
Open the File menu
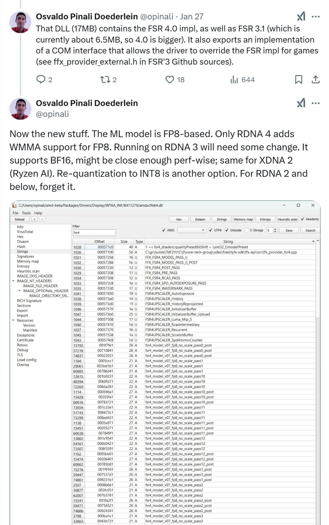[15, 213]
